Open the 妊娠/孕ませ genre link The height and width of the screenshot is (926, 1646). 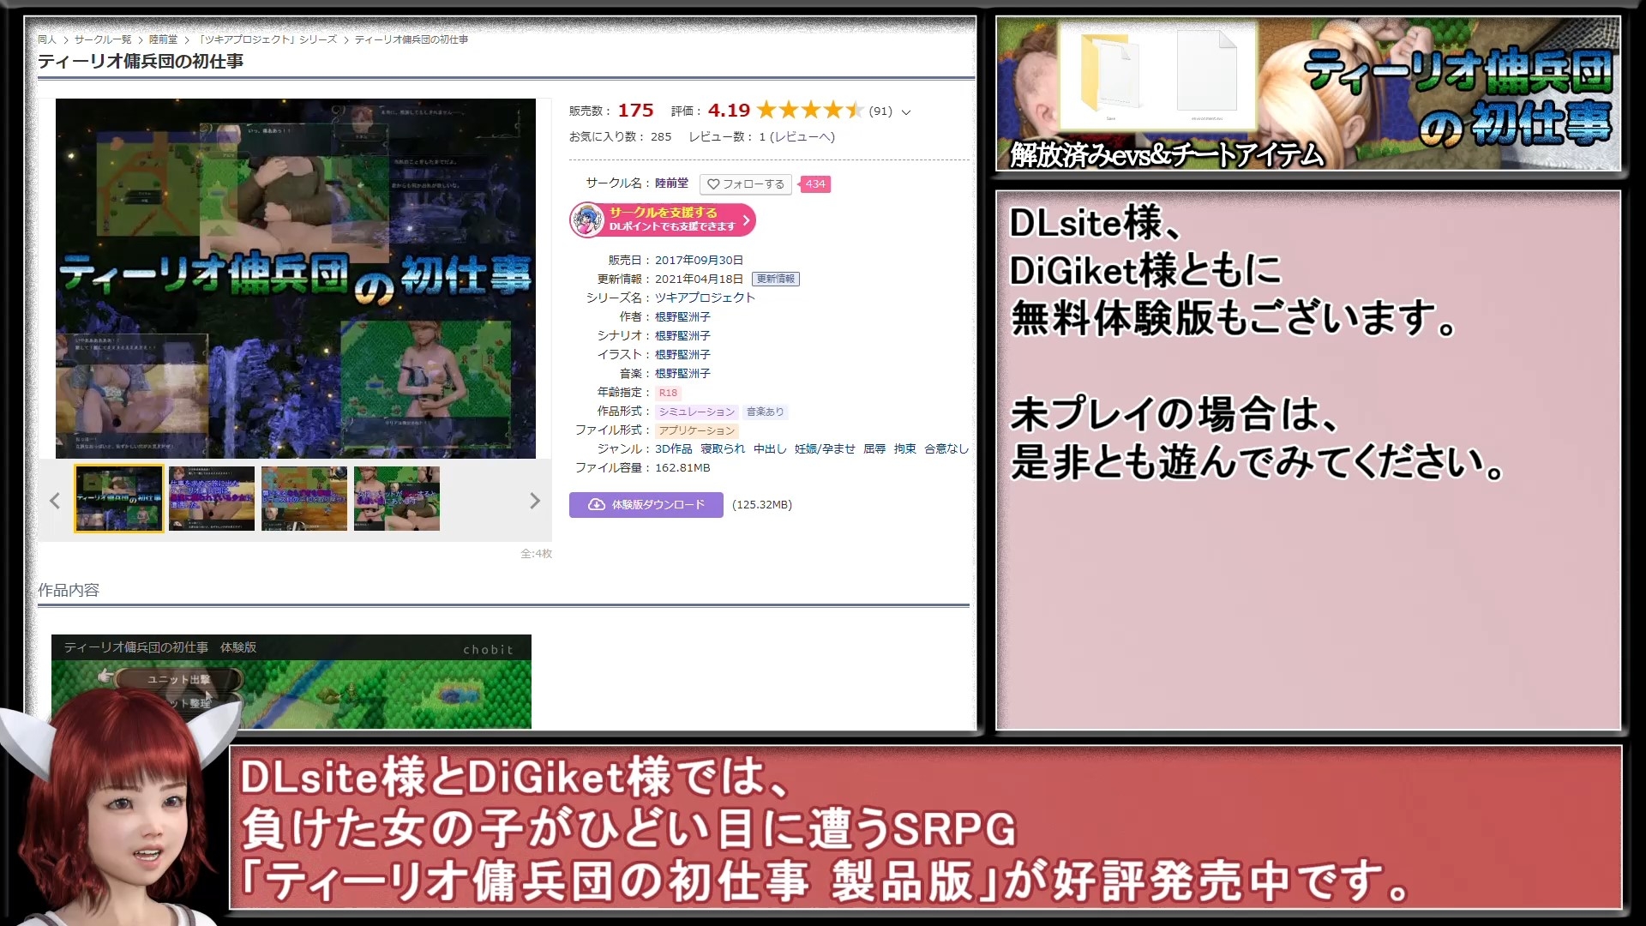[825, 448]
